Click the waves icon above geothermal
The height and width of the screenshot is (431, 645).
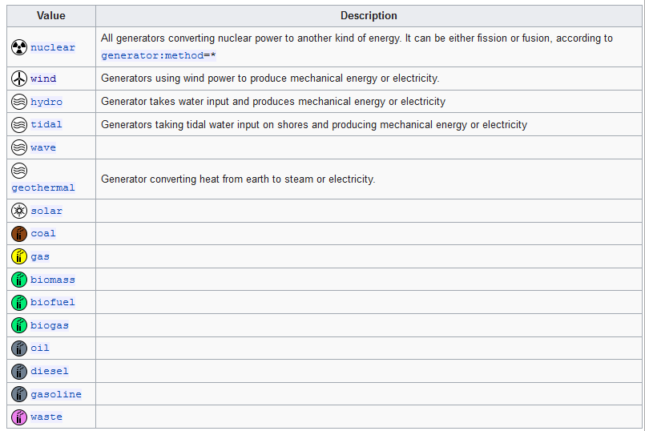[x=19, y=171]
